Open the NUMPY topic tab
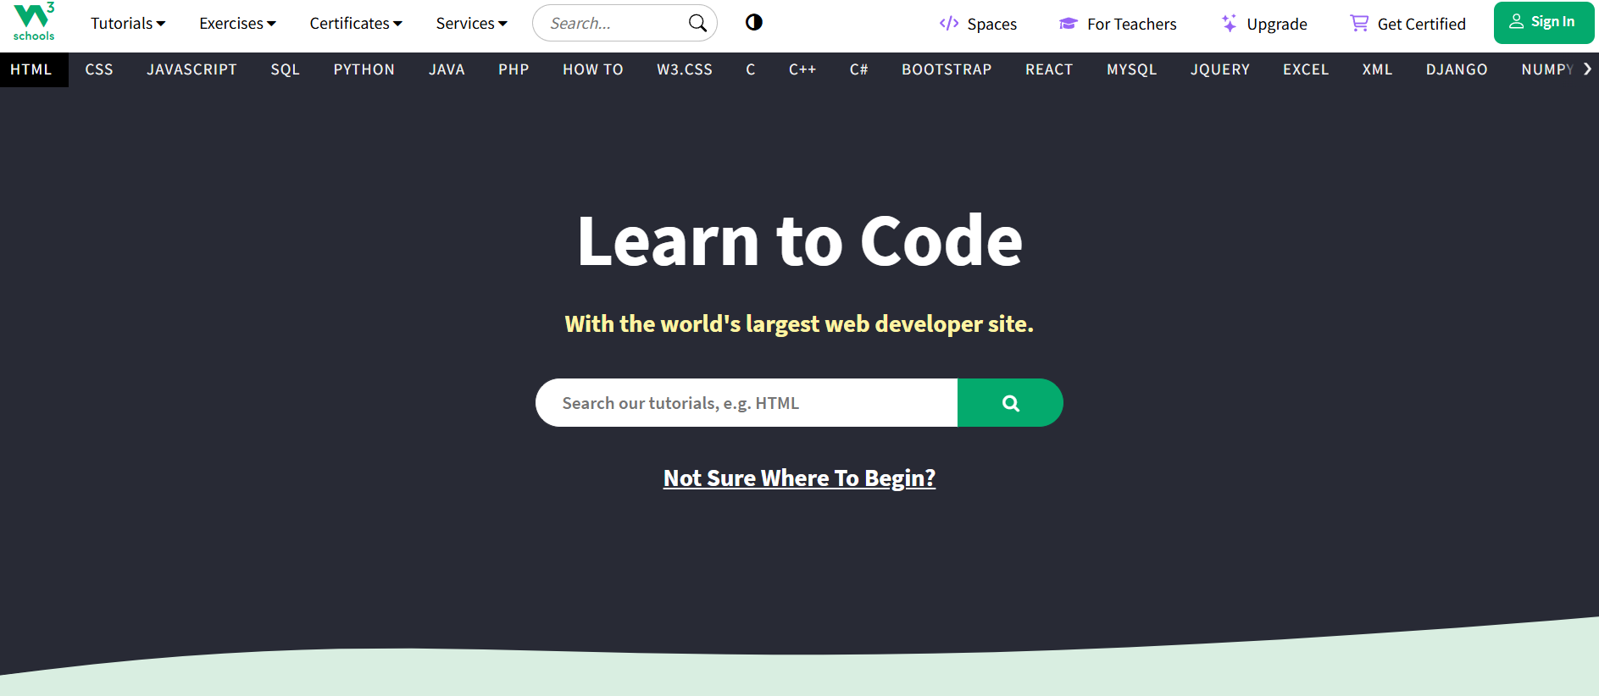 tap(1547, 69)
